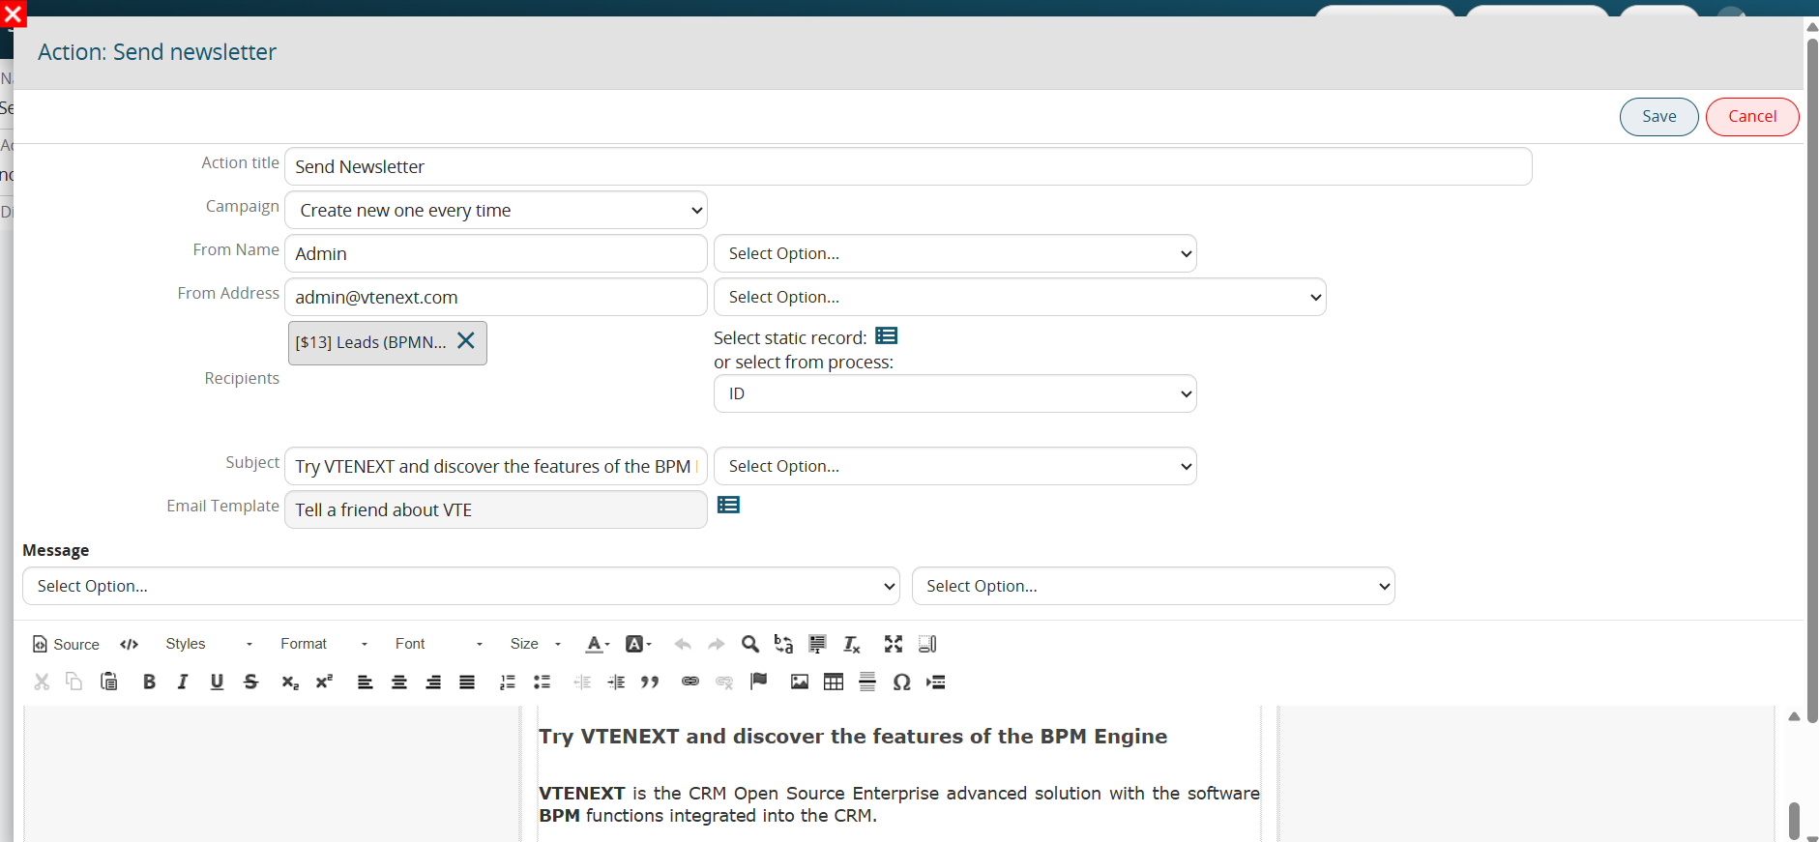Open the Format dropdown in the editor

click(324, 644)
